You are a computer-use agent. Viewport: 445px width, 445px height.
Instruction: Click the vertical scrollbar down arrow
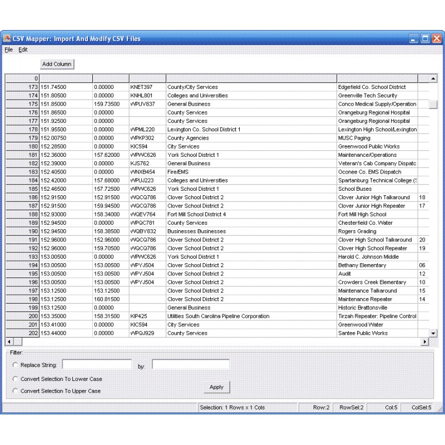point(434,333)
